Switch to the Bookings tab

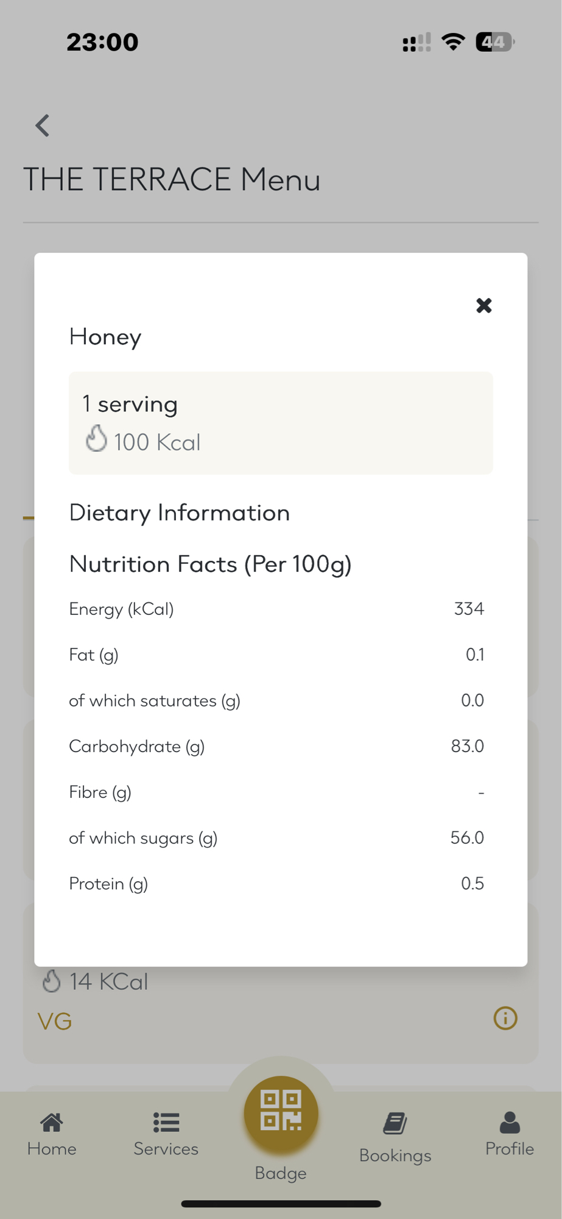click(395, 1132)
